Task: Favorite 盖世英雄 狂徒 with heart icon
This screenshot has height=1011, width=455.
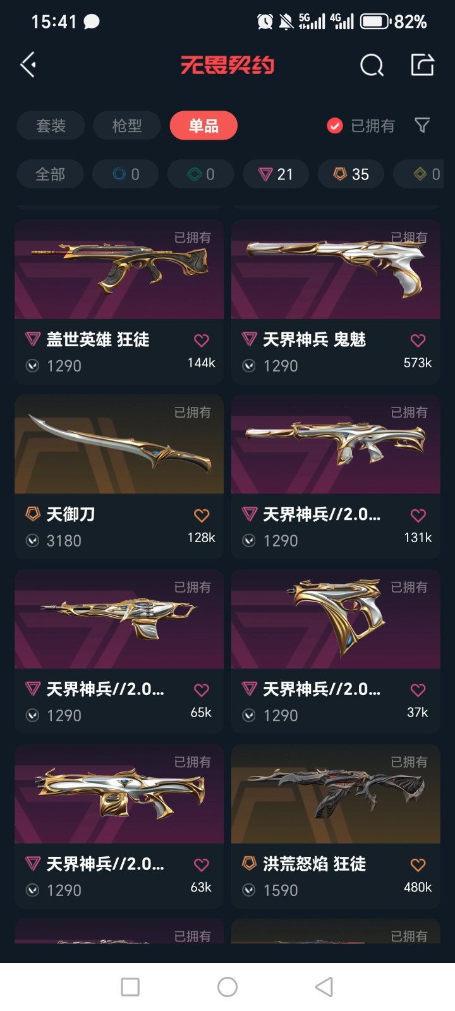Action: point(202,341)
